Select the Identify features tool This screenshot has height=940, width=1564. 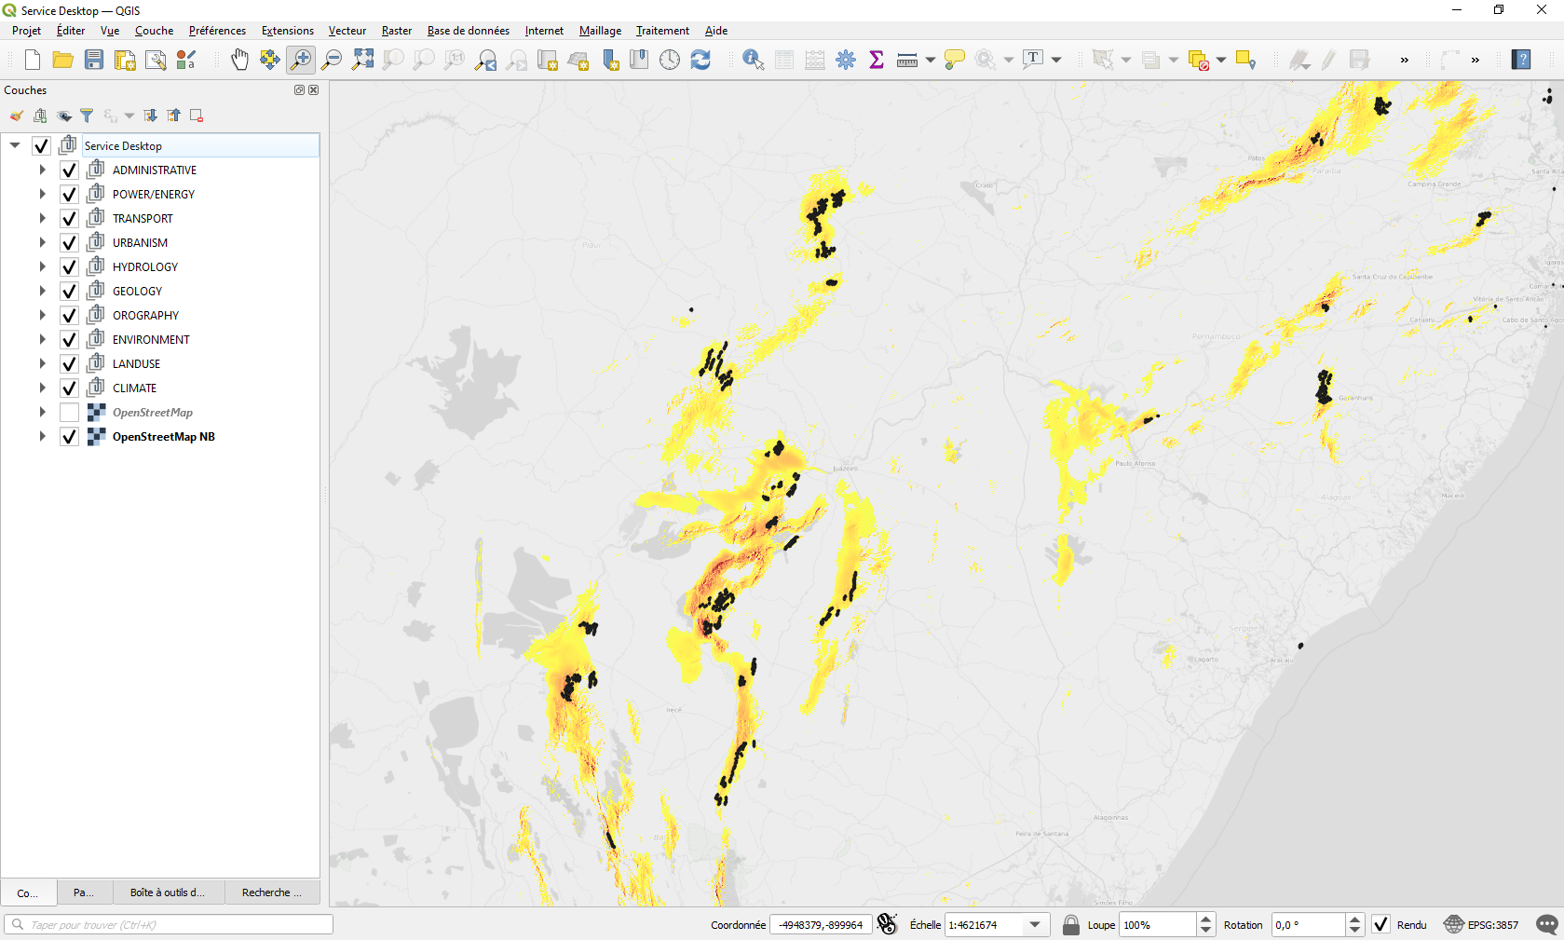[754, 60]
